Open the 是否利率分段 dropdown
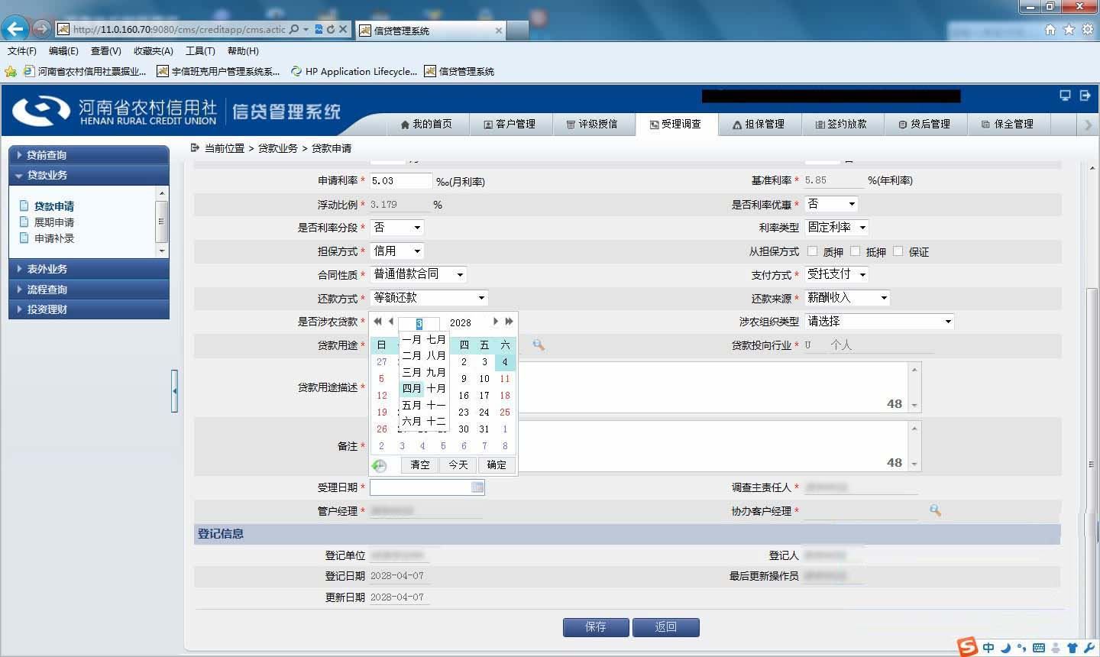Screen dimensions: 1100x657 click(397, 228)
